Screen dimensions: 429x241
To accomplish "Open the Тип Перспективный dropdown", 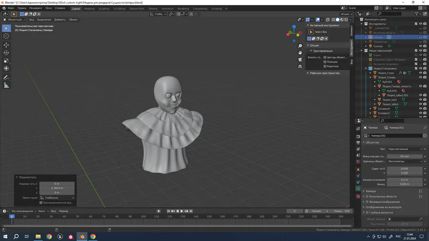I will (405, 149).
